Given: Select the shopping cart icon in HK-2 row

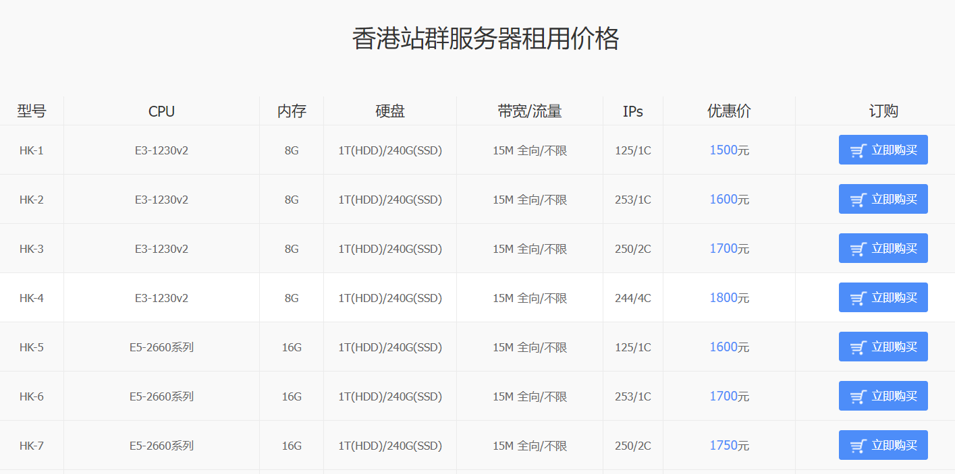Looking at the screenshot, I should [x=858, y=199].
